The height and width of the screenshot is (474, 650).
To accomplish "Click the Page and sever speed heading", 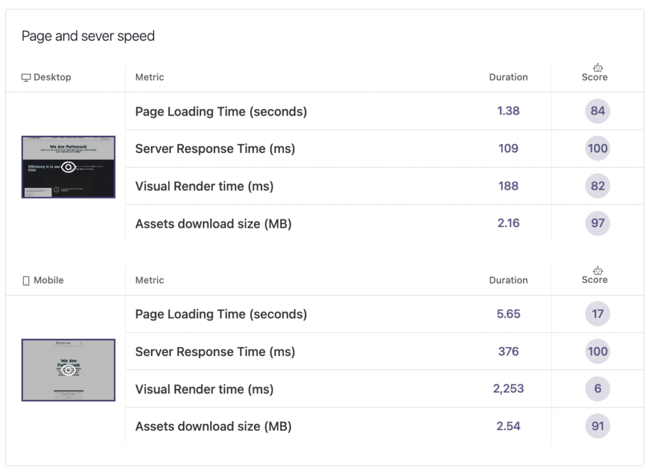I will [x=88, y=36].
